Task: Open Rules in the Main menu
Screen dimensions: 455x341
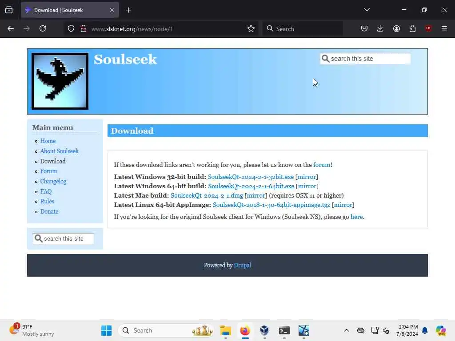Action: click(x=47, y=201)
